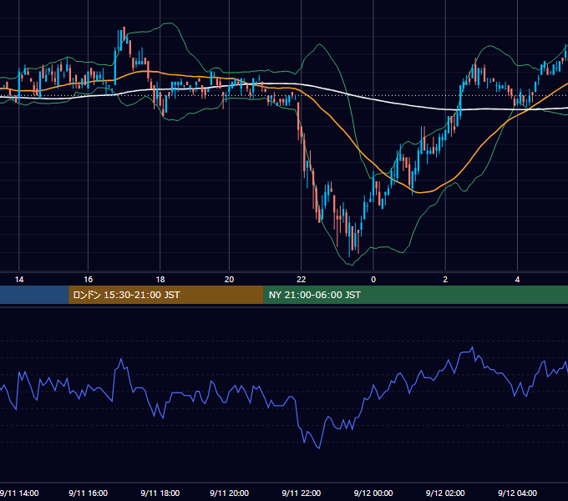Click the 14 hour label on the price chart axis
Image resolution: width=568 pixels, height=501 pixels.
click(19, 280)
